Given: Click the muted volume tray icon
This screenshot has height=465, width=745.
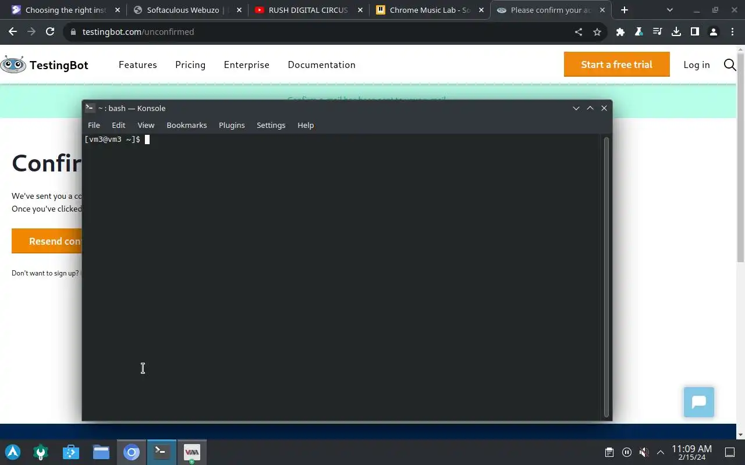Looking at the screenshot, I should tap(644, 452).
